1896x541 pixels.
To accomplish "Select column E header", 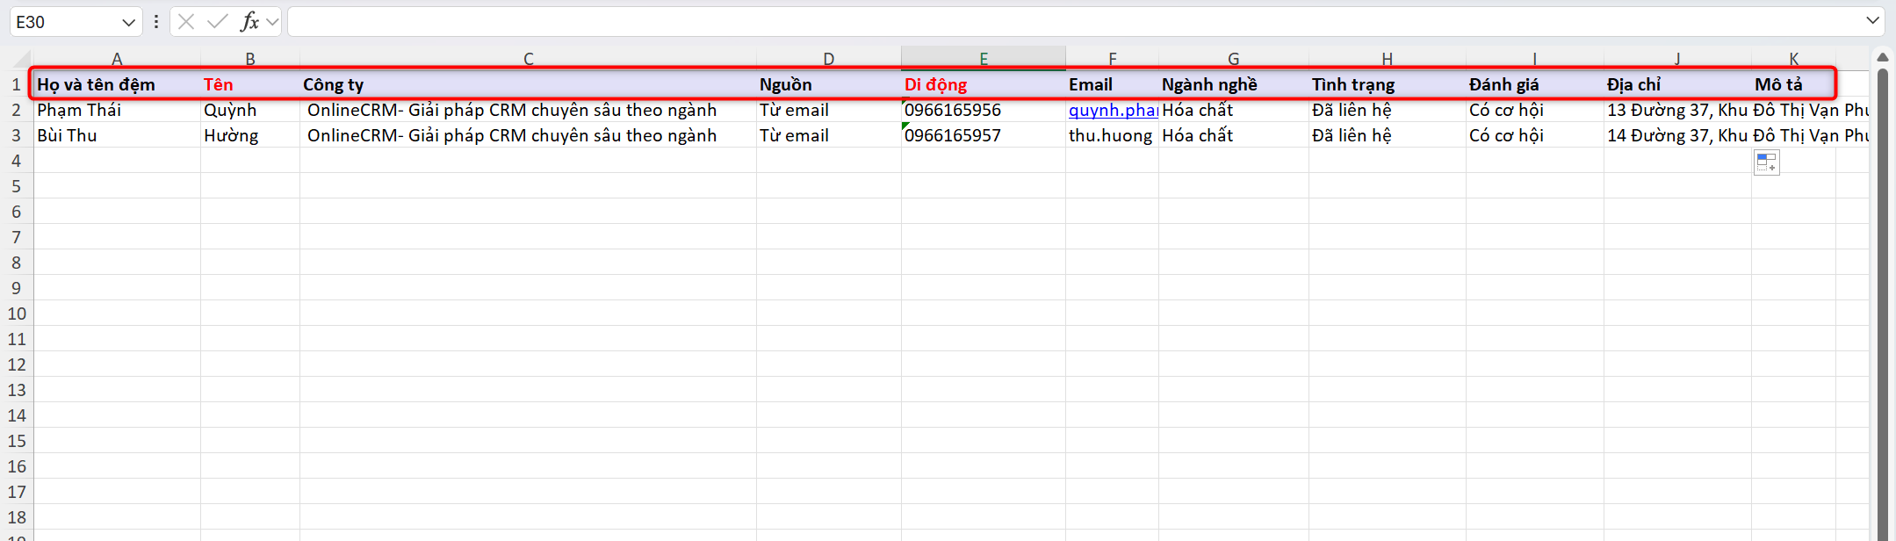I will coord(983,59).
